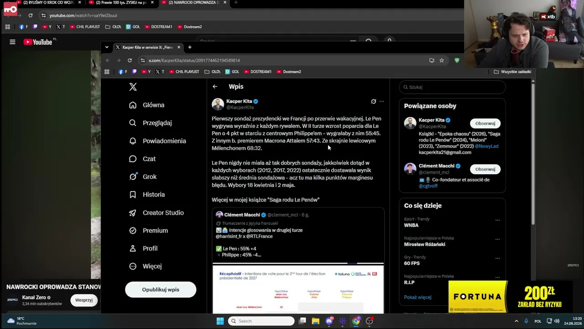The image size is (584, 329).
Task: Click the Wesprzyj button under the video
Action: pos(84,300)
